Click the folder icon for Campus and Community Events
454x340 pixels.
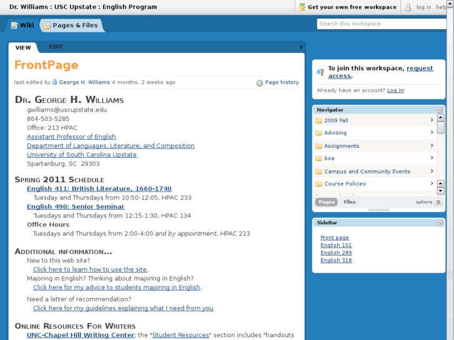coord(318,172)
